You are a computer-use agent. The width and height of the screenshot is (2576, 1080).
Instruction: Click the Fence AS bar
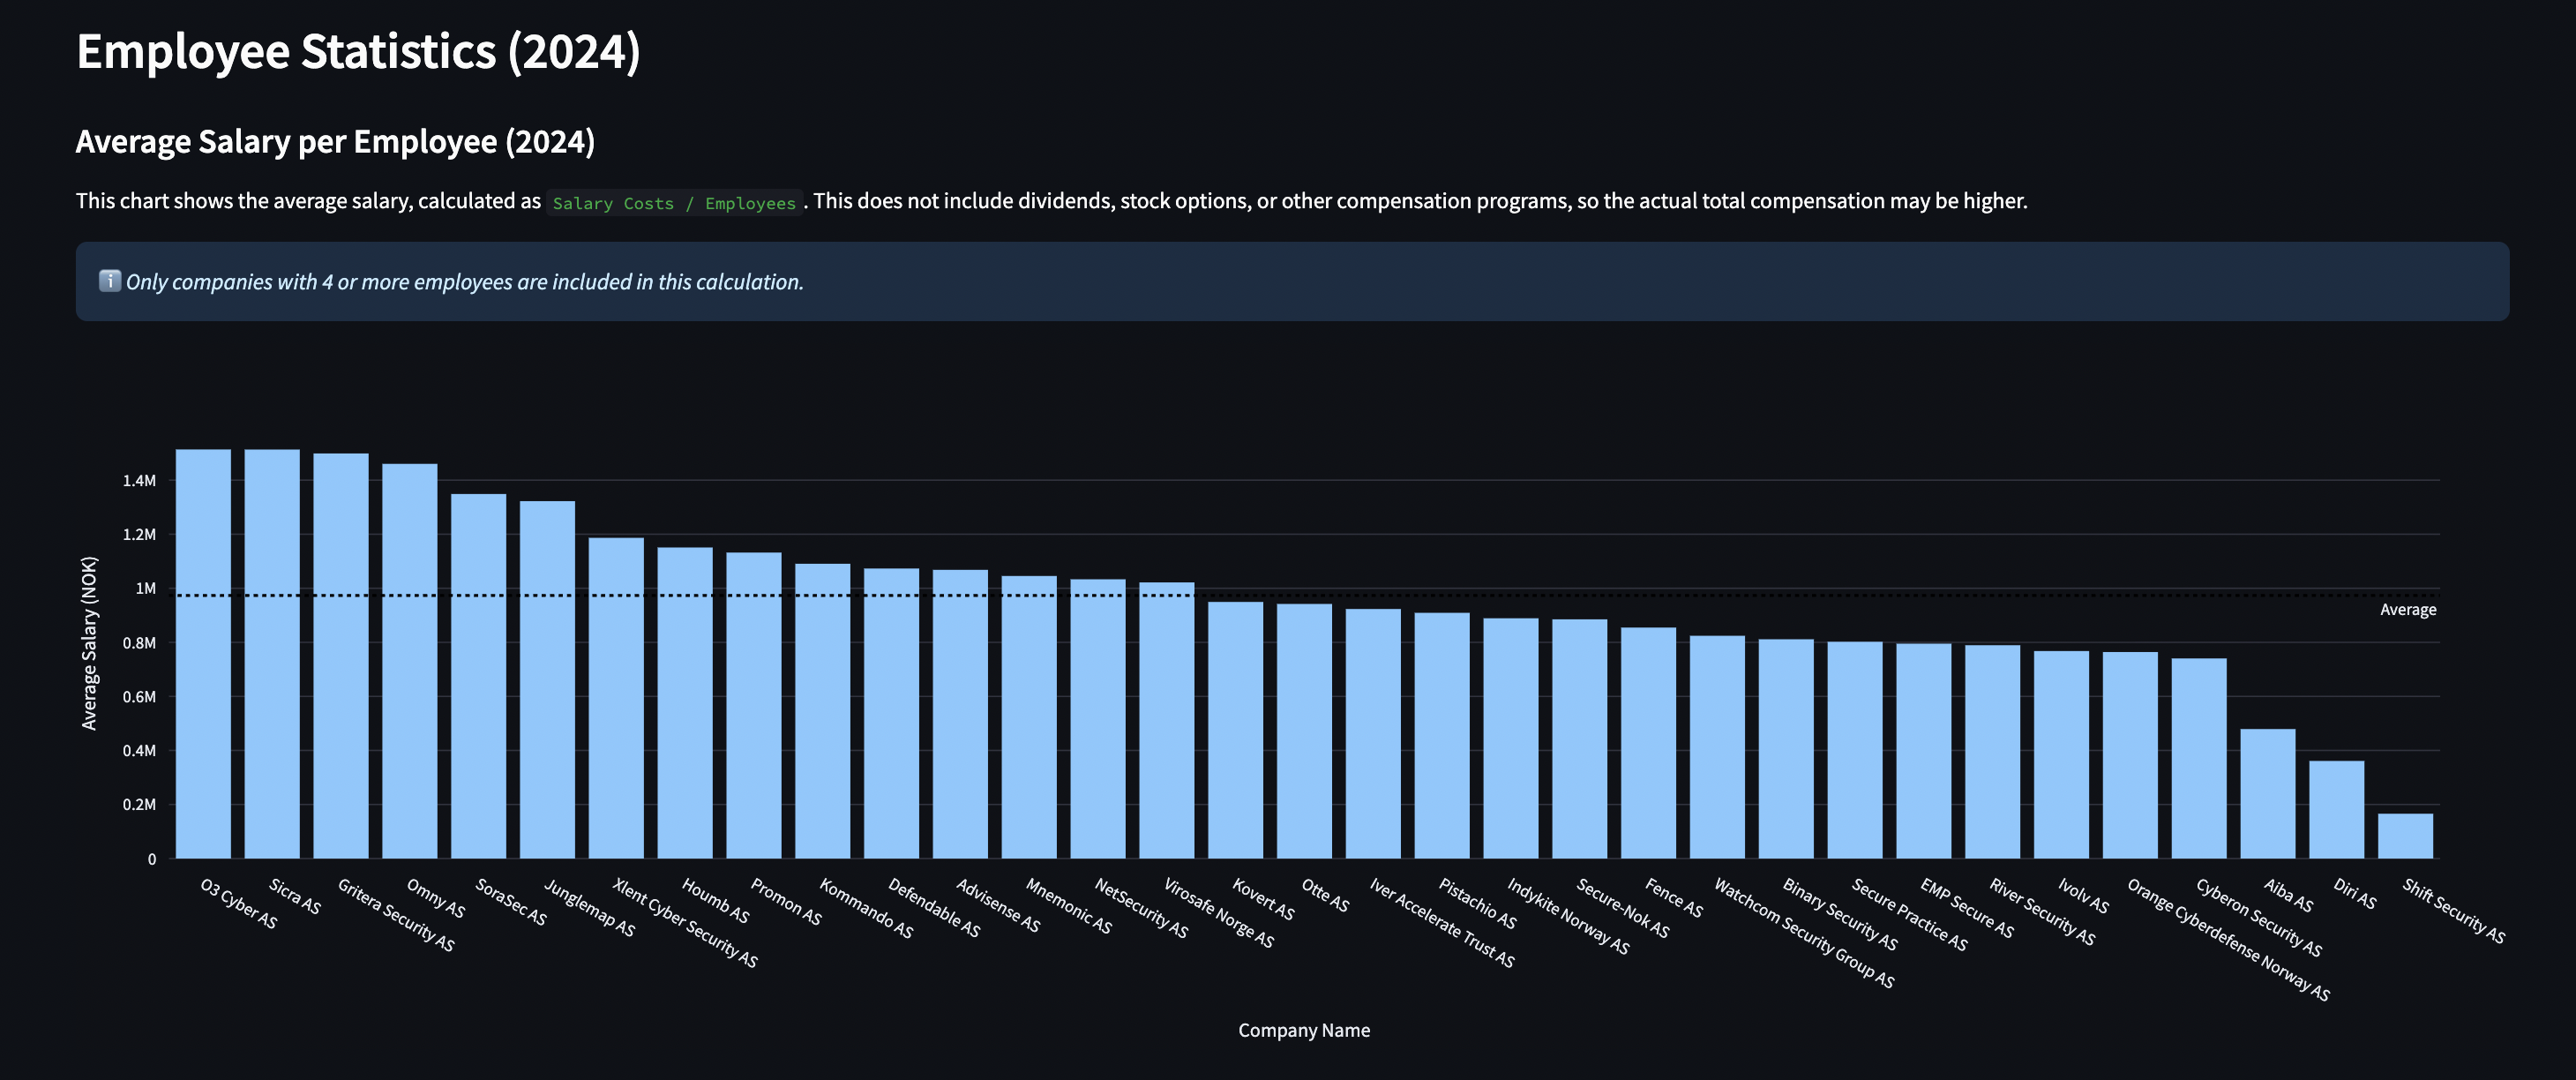1649,743
